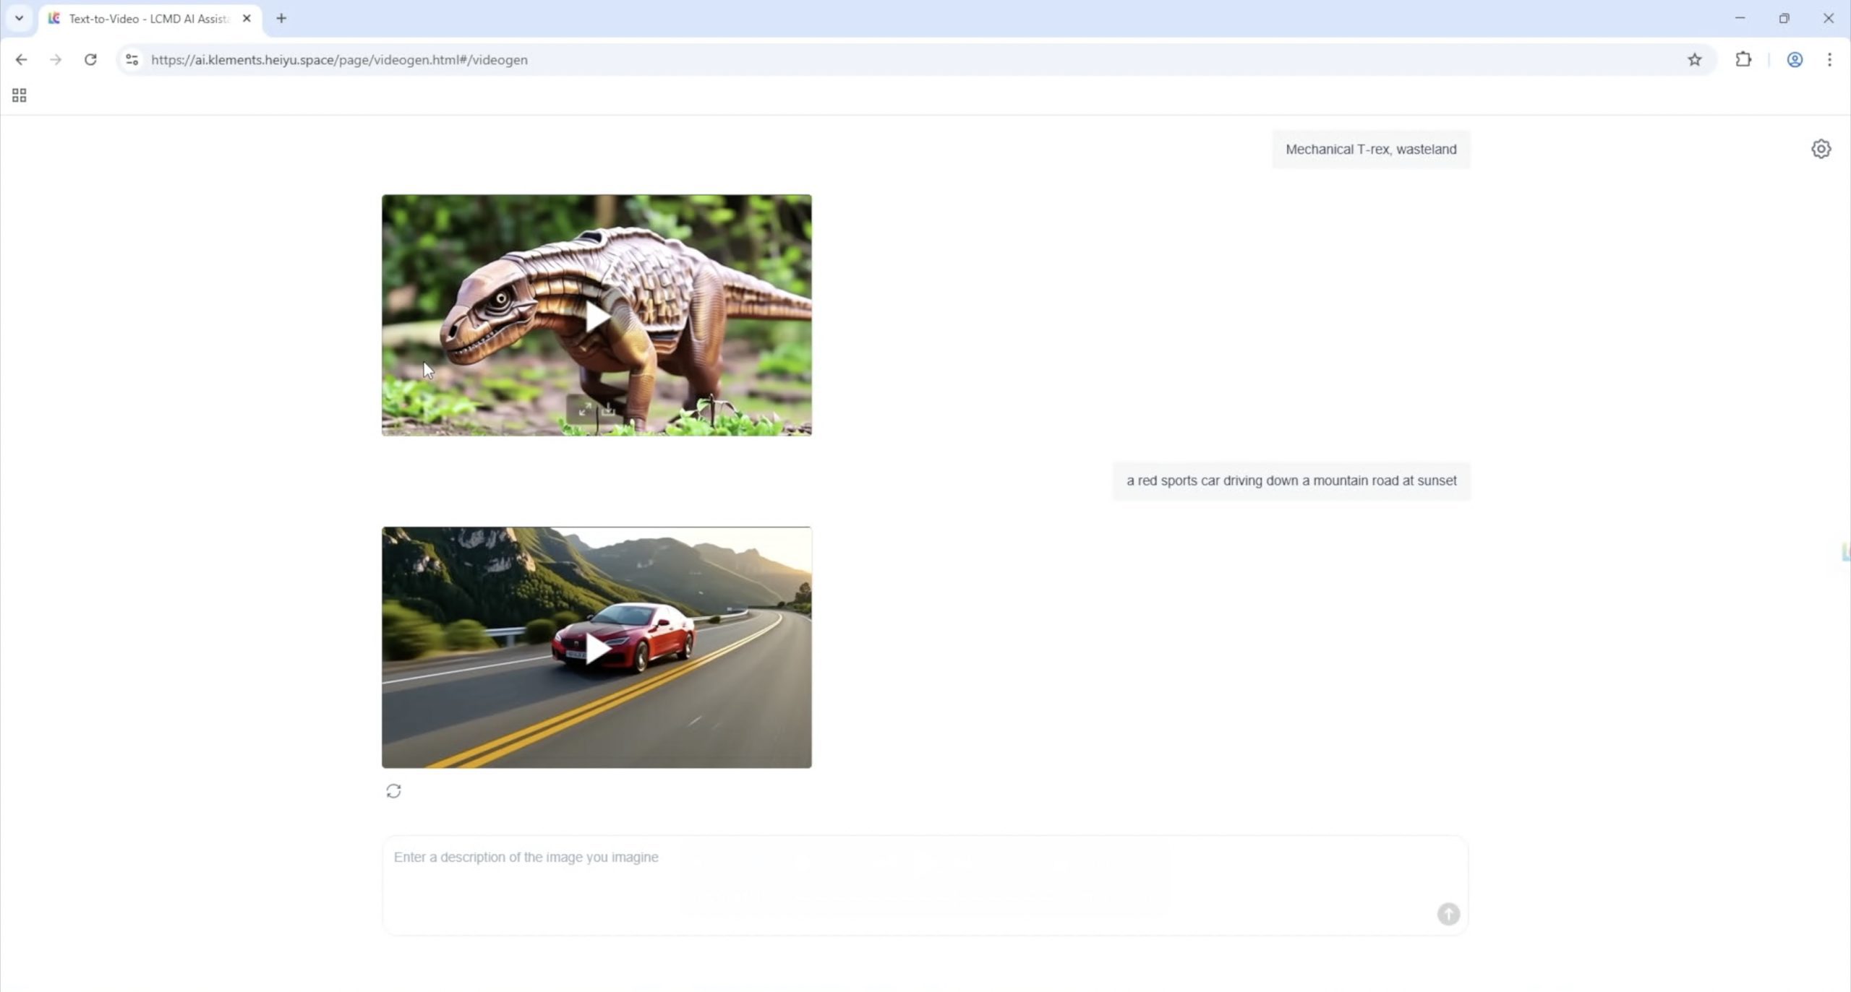Open a new browser tab
Image resolution: width=1851 pixels, height=992 pixels.
(281, 19)
